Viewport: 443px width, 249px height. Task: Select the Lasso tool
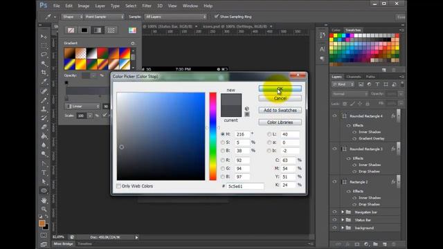point(44,55)
